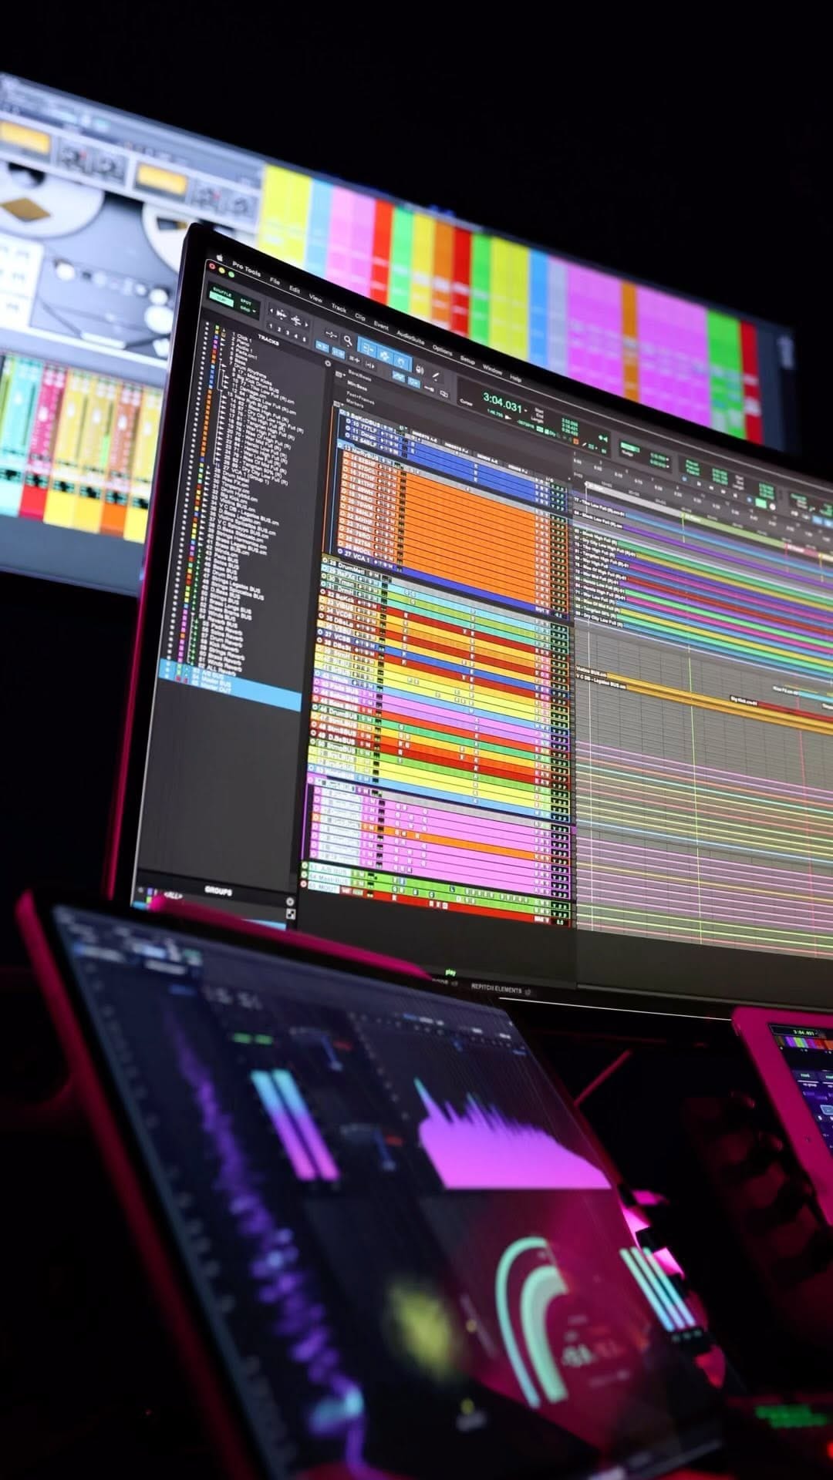Select the Scrubber speaker tool
Screen dimensions: 833x1480
(420, 370)
